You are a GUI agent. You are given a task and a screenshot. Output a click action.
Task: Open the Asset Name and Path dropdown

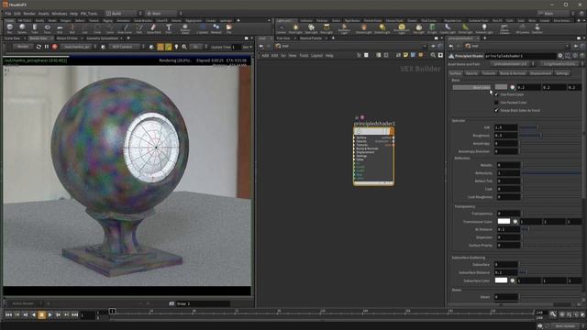(512, 64)
